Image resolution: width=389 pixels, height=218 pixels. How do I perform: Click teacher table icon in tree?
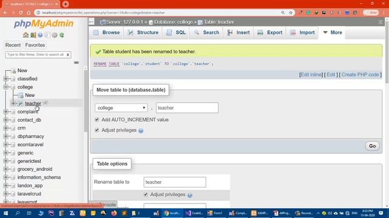(21, 104)
